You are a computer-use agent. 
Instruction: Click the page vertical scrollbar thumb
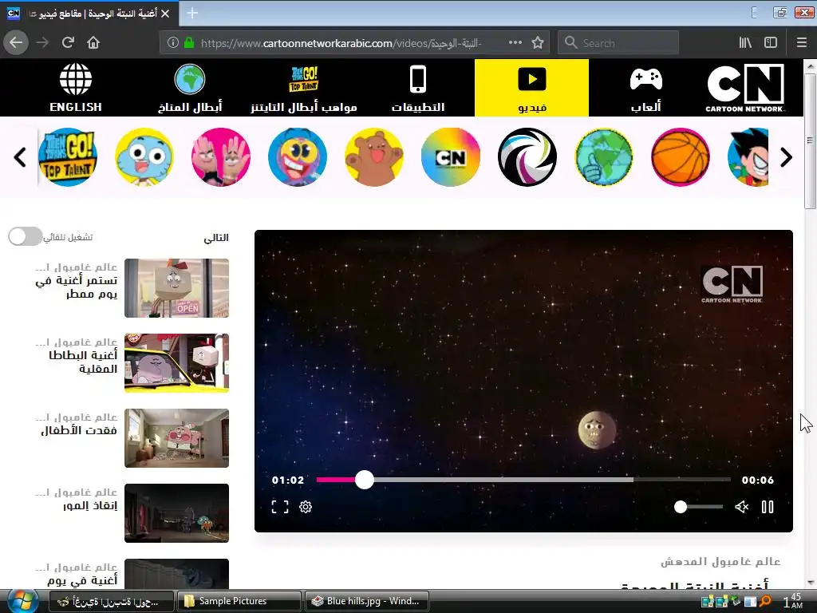[x=810, y=140]
